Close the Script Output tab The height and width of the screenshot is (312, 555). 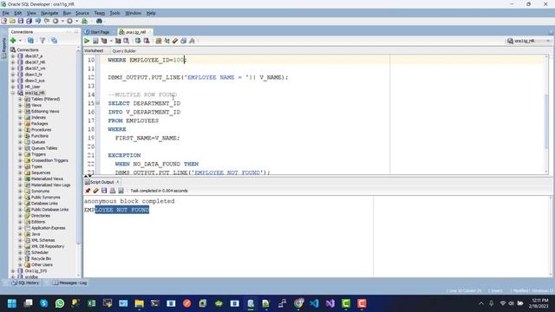[x=118, y=182]
